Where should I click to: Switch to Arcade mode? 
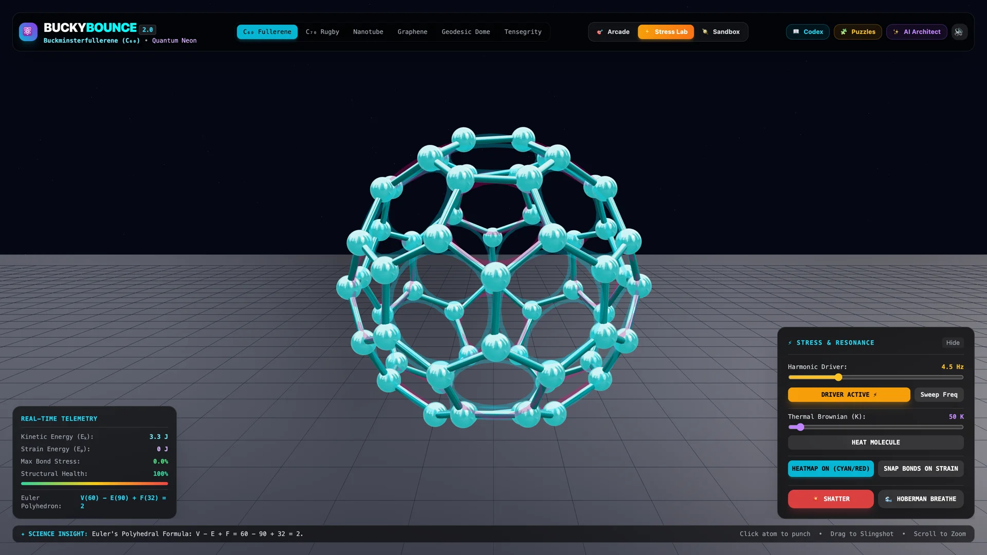pyautogui.click(x=613, y=32)
